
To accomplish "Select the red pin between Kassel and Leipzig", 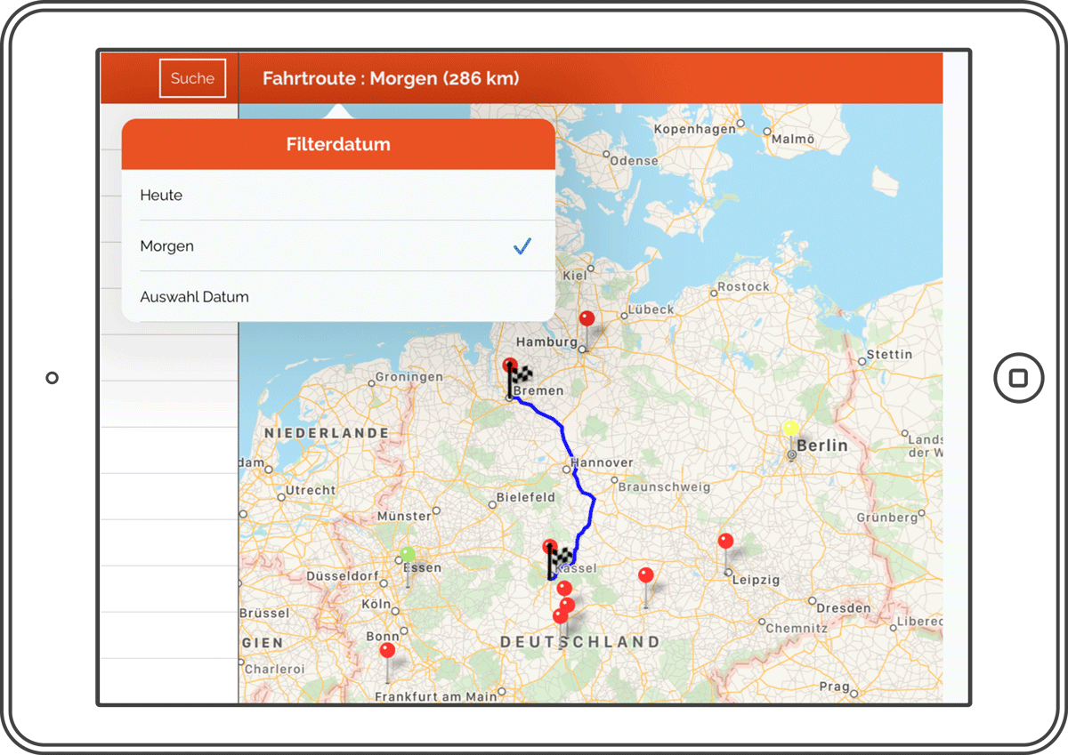I will tap(646, 575).
